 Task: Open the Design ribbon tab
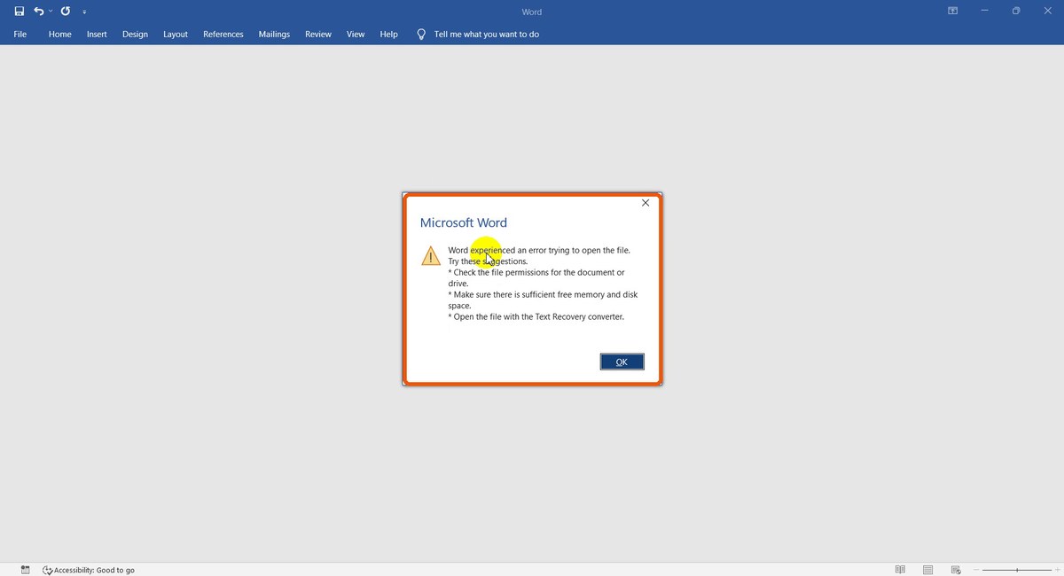(x=135, y=35)
